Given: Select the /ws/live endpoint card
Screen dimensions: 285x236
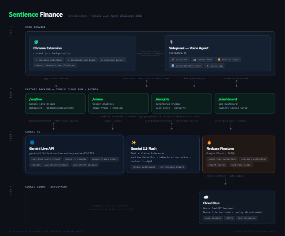Looking at the screenshot, I should point(55,103).
